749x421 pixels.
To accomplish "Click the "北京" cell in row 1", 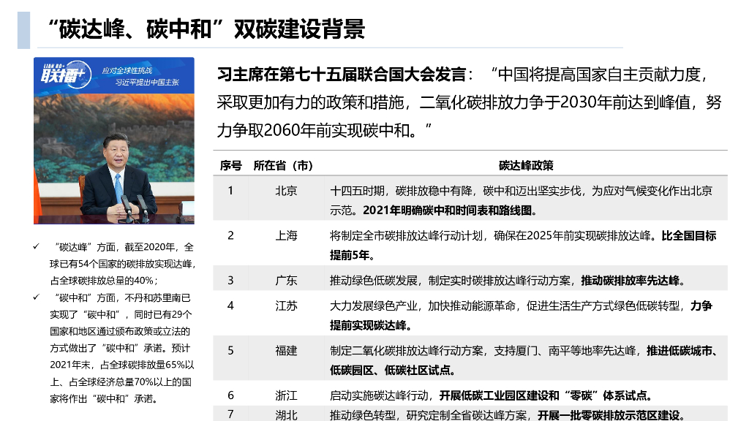I will point(287,191).
